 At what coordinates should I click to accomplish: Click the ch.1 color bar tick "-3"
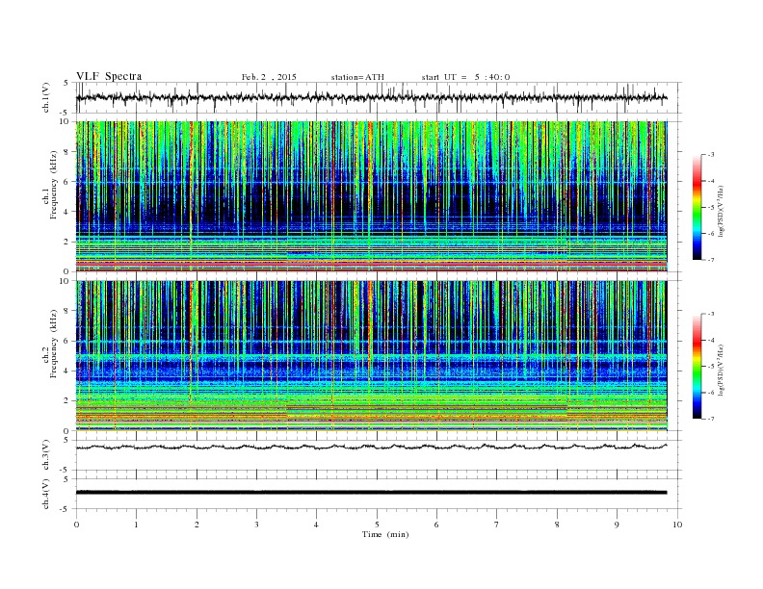(x=710, y=155)
